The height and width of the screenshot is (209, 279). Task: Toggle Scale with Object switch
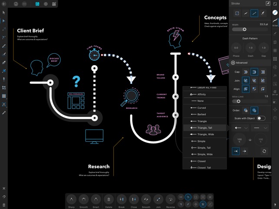pos(261,118)
